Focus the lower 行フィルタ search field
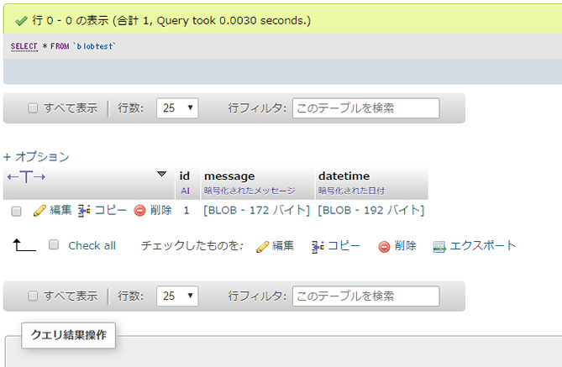The height and width of the screenshot is (367, 562). [x=366, y=296]
